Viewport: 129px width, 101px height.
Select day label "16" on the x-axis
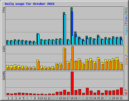tap(64, 98)
